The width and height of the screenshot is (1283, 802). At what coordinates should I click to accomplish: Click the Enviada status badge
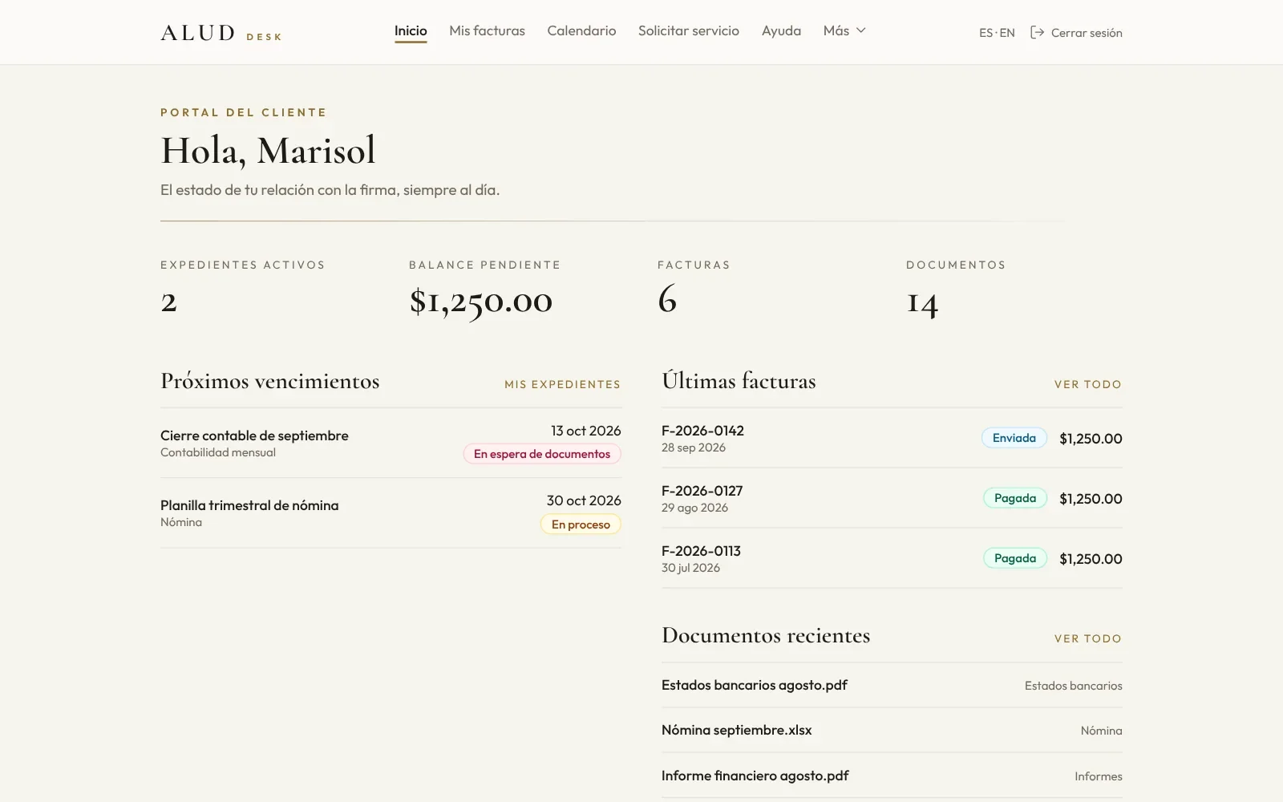[1014, 438]
